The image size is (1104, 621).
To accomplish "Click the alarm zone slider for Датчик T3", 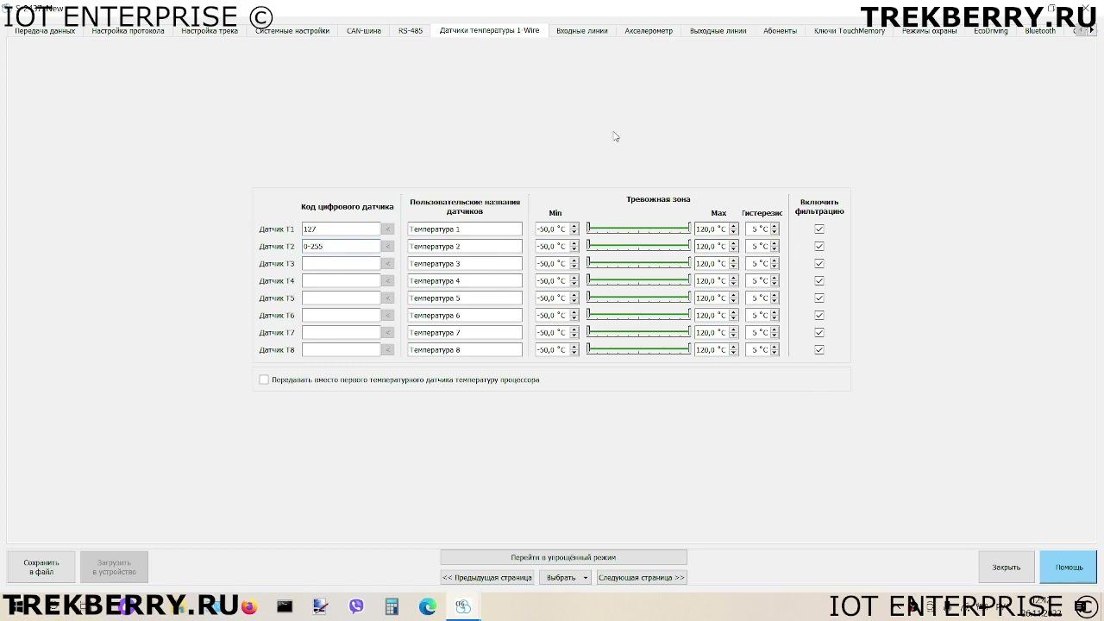I will tap(638, 263).
